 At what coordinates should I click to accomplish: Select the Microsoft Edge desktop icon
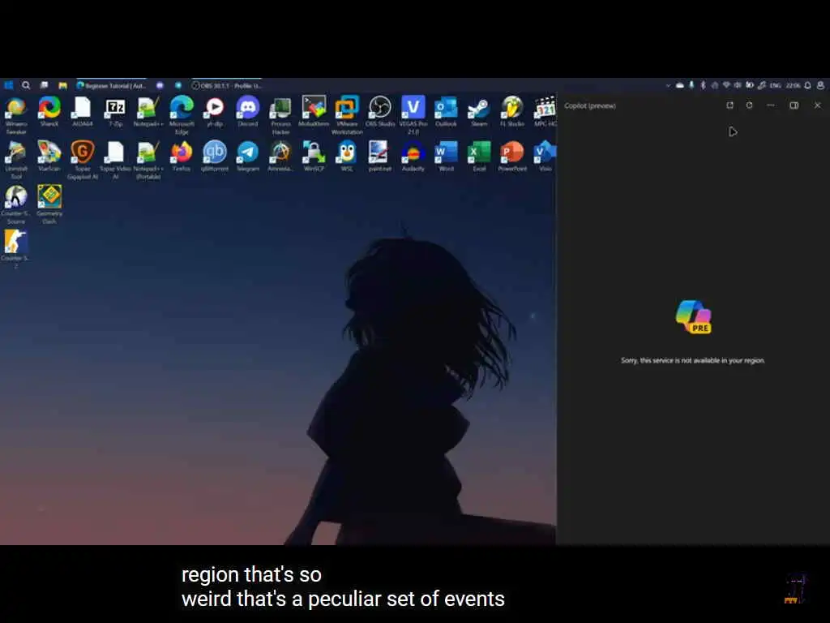point(182,115)
